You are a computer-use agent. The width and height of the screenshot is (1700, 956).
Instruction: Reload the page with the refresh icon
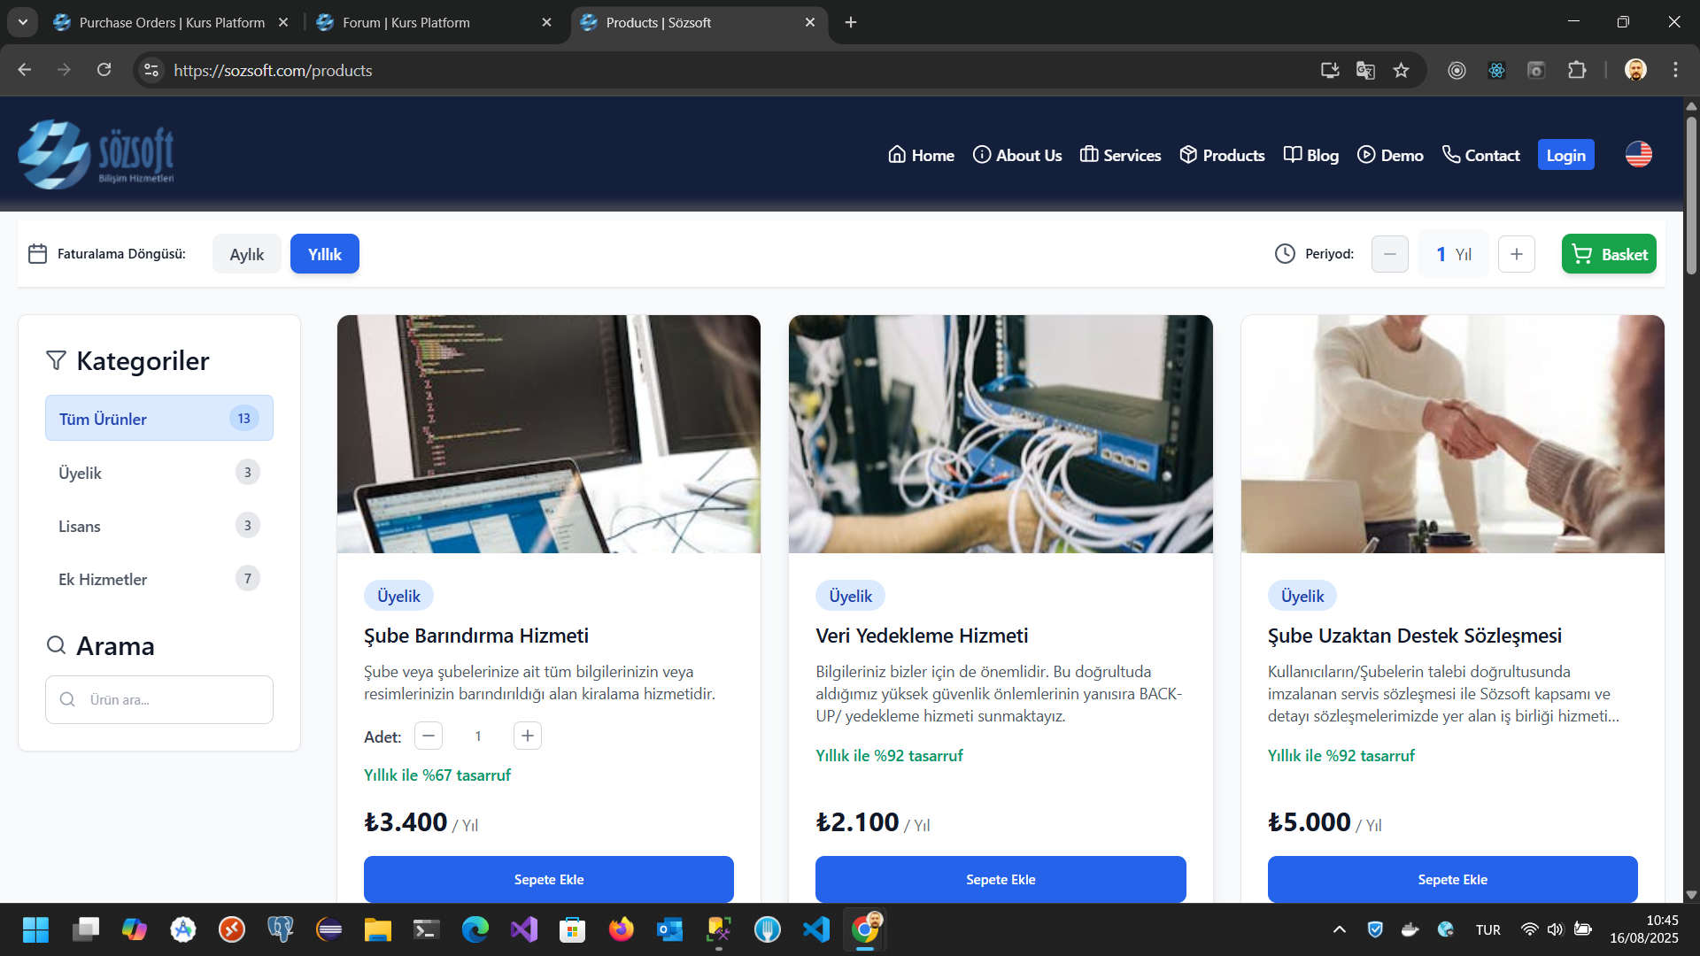click(104, 70)
